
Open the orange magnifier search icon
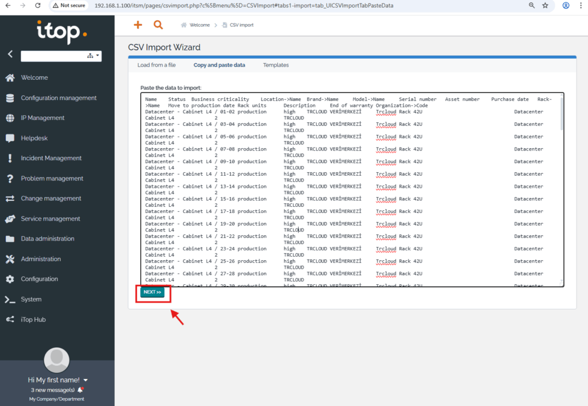(x=158, y=25)
